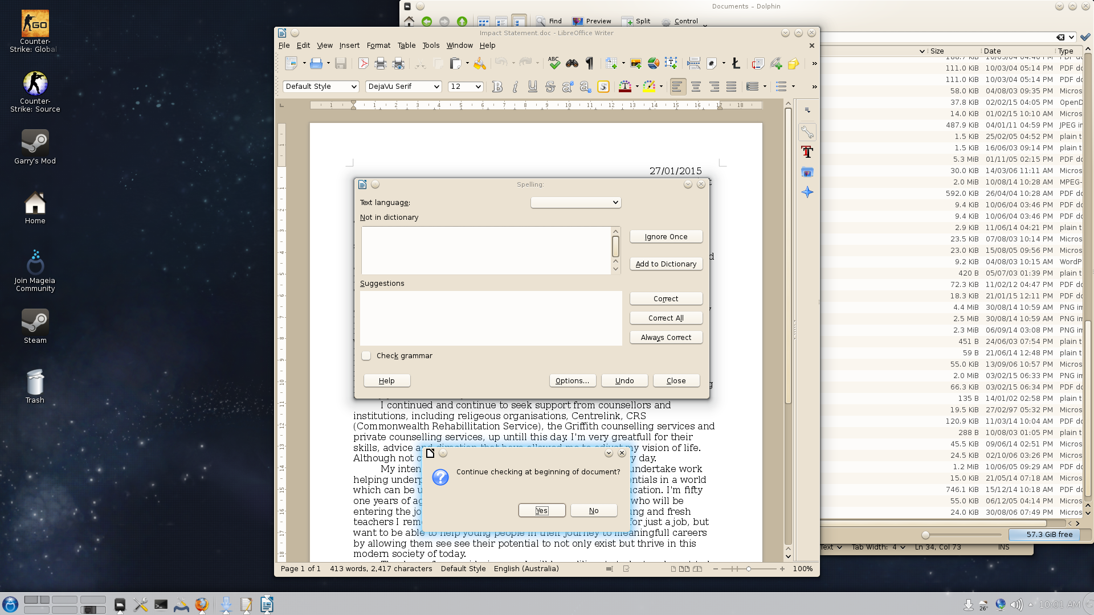Viewport: 1094px width, 615px height.
Task: Click the Open file icon in Writer toolbar
Action: click(316, 64)
